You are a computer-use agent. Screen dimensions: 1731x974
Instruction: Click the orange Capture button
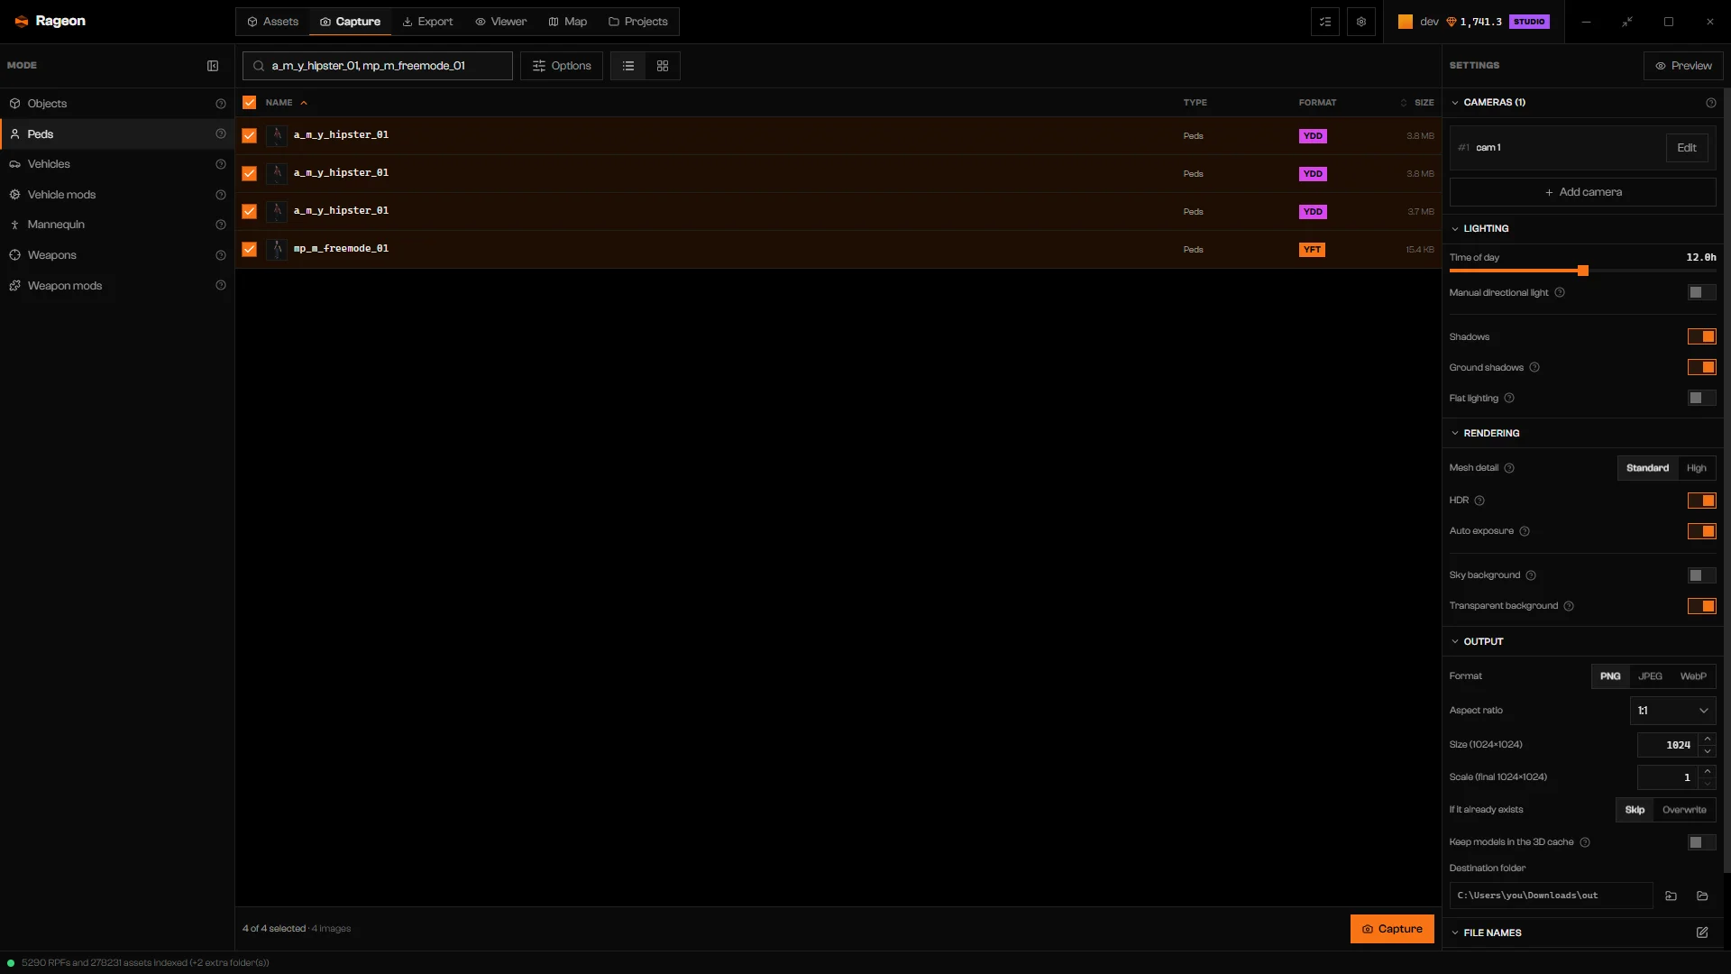[x=1392, y=929]
